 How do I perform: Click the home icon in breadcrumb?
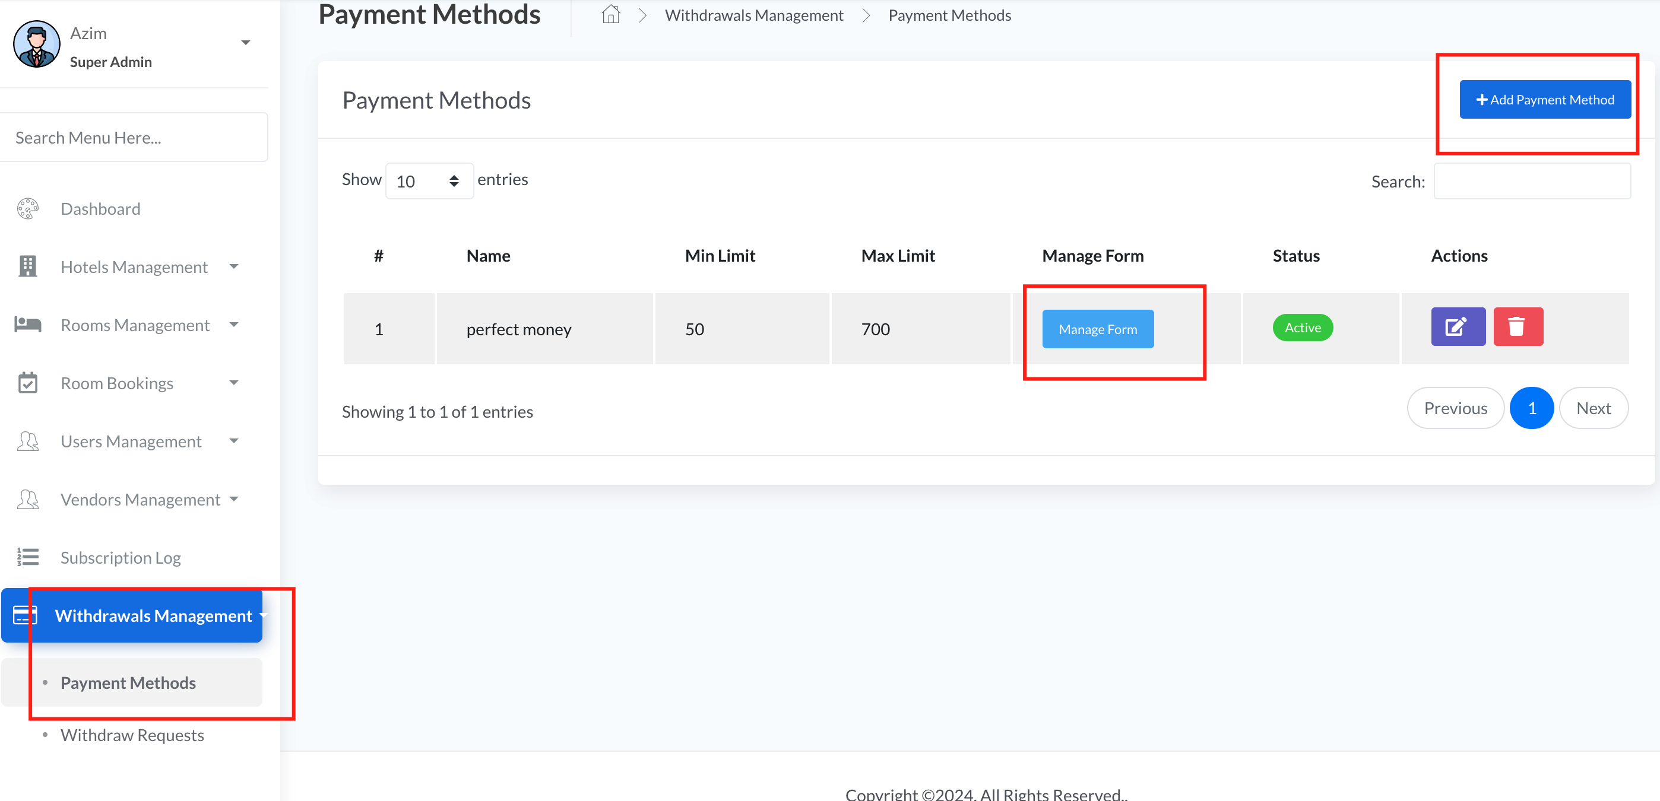[610, 14]
